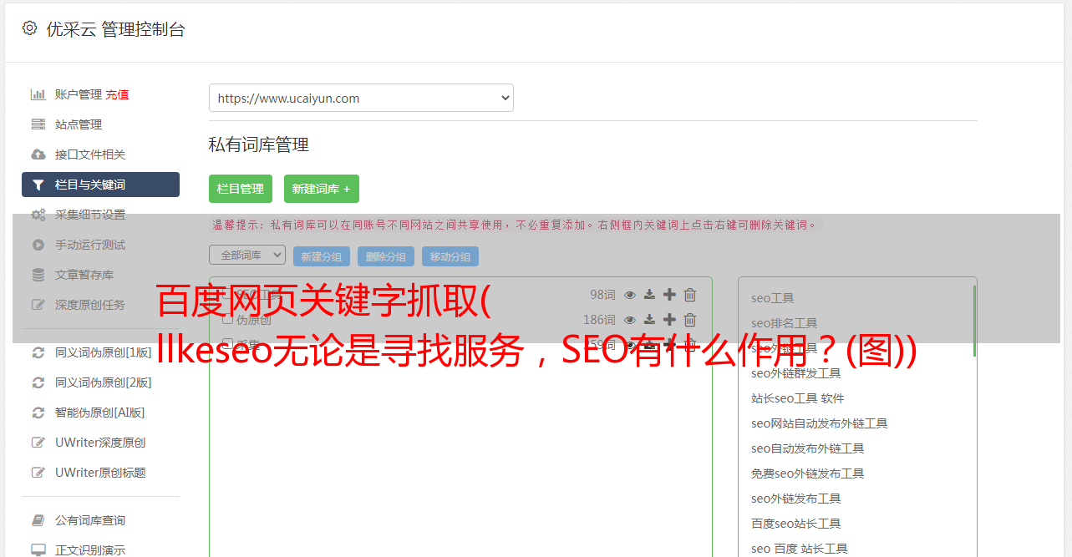Add keywords to the 98词 library
1072x557 pixels.
click(x=669, y=295)
